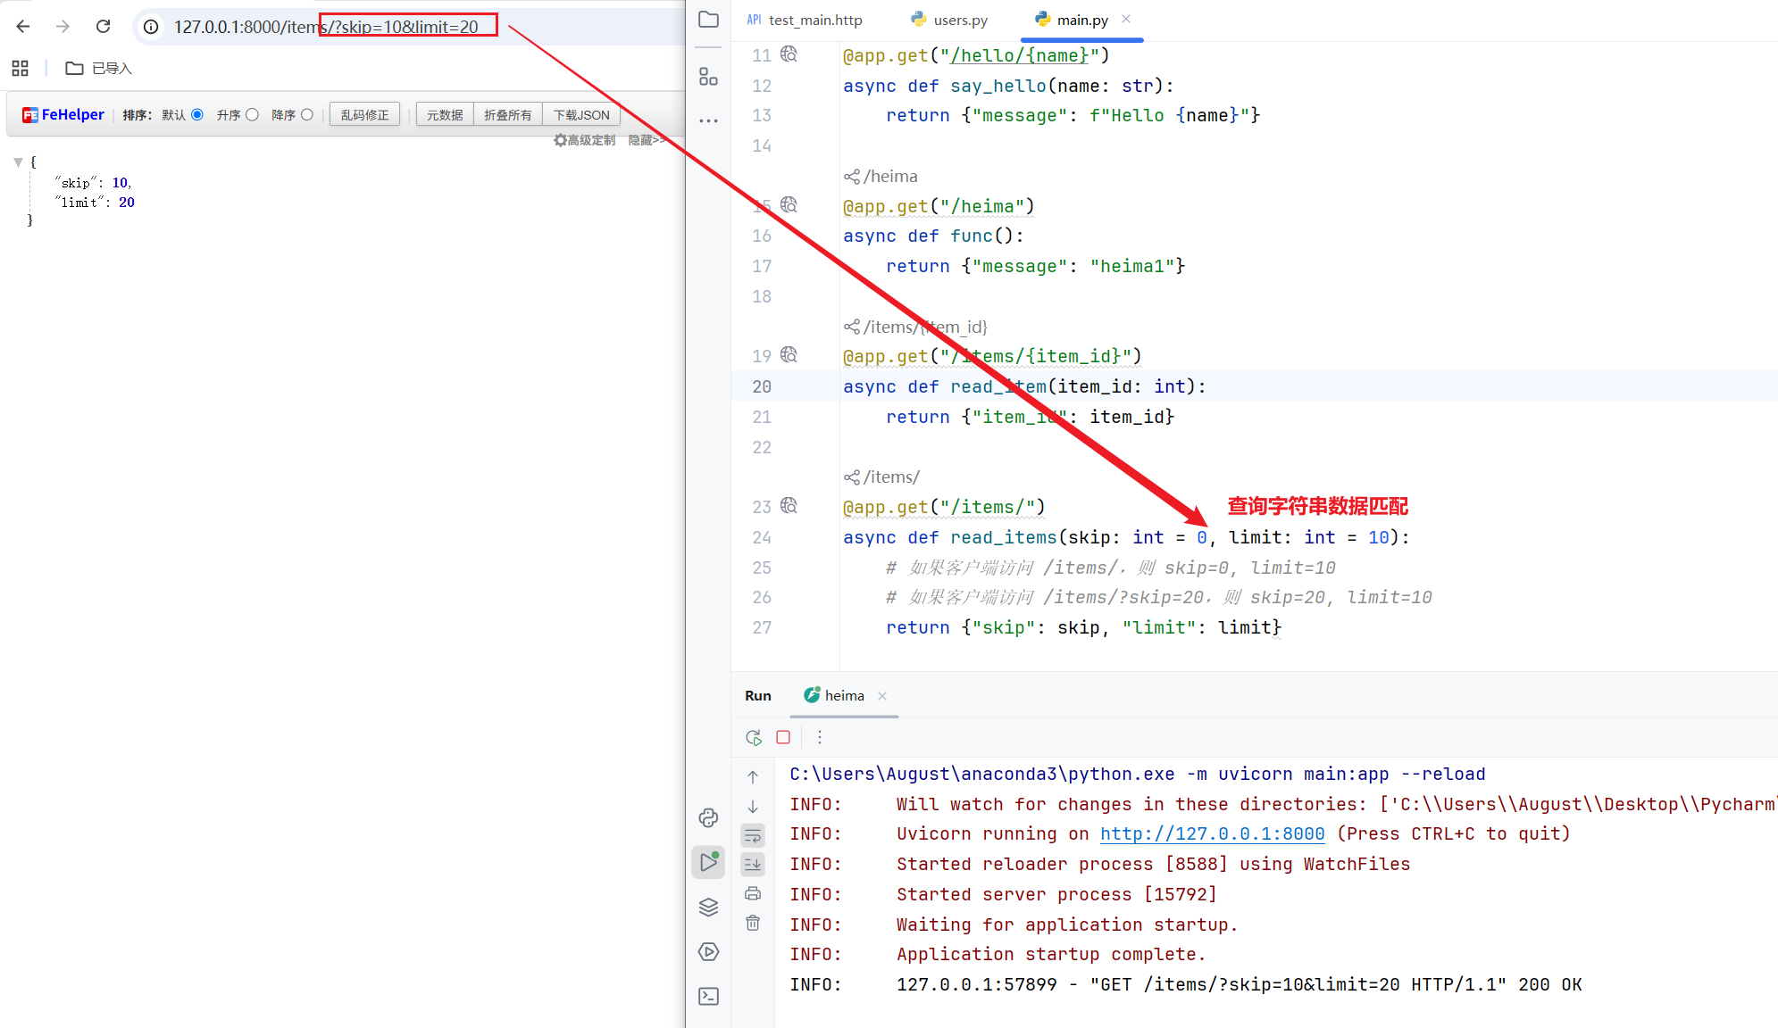Select the 升序 sort radio button

(253, 114)
